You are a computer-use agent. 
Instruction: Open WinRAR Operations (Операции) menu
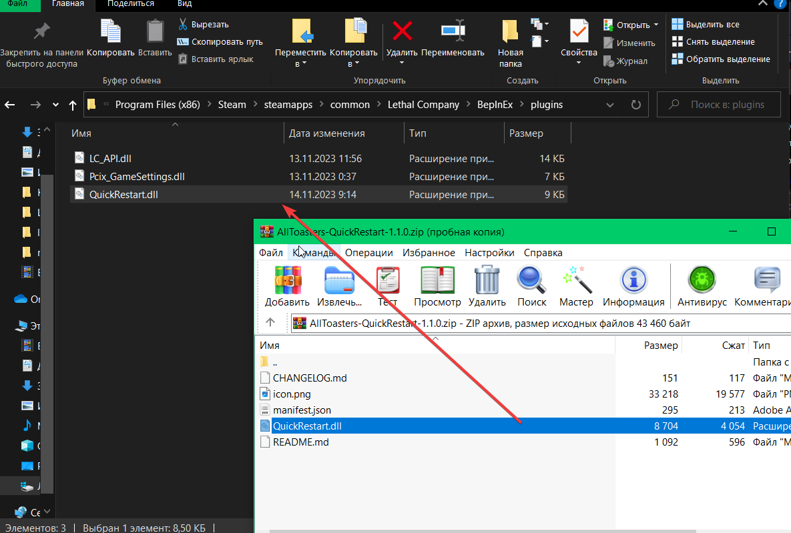point(368,253)
